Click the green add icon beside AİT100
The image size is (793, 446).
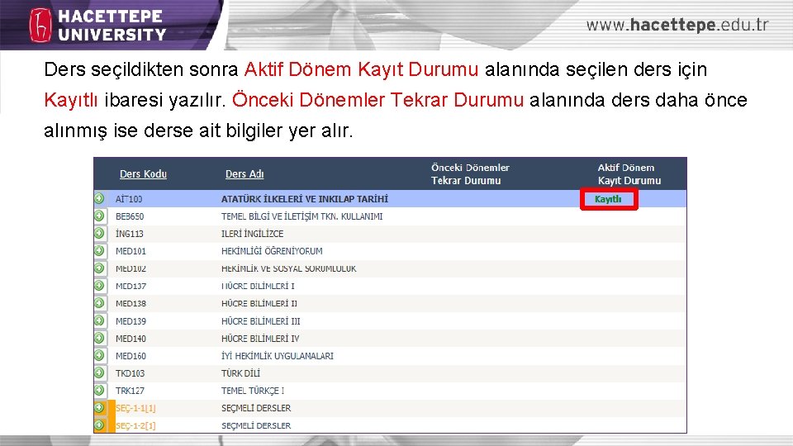99,199
